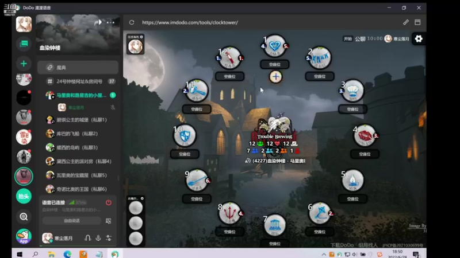460x258 pixels.
Task: Toggle microphone mute in user bar
Action: [x=98, y=238]
